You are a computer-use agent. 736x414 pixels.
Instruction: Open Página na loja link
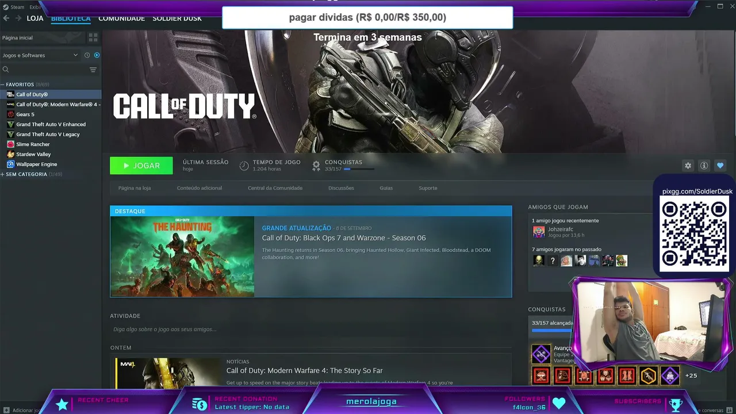(x=135, y=188)
